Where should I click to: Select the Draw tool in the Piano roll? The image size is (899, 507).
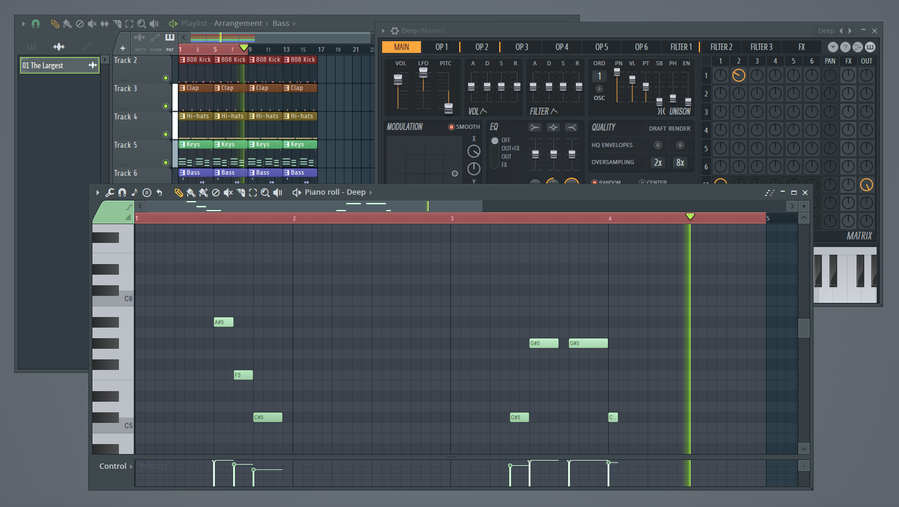tap(179, 192)
